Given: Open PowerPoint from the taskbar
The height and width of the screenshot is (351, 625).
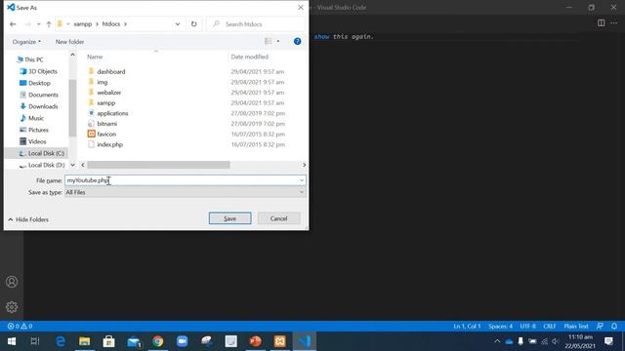Looking at the screenshot, I should click(x=256, y=341).
